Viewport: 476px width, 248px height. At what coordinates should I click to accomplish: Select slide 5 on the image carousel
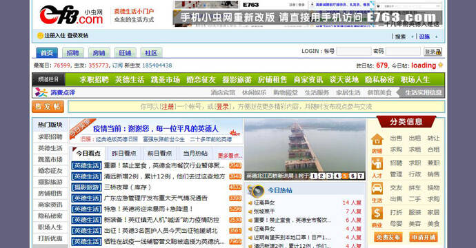(x=345, y=176)
